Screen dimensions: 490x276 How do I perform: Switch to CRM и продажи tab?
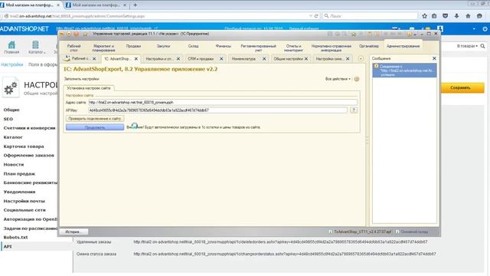(x=201, y=58)
